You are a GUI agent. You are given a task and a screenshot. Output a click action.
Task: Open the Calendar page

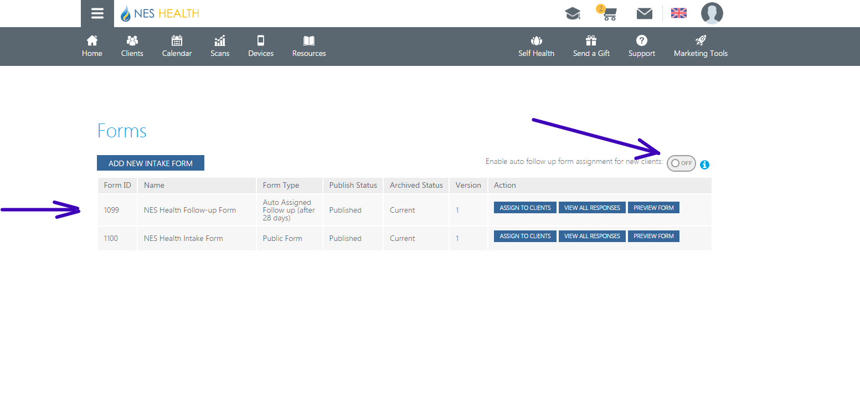point(177,47)
